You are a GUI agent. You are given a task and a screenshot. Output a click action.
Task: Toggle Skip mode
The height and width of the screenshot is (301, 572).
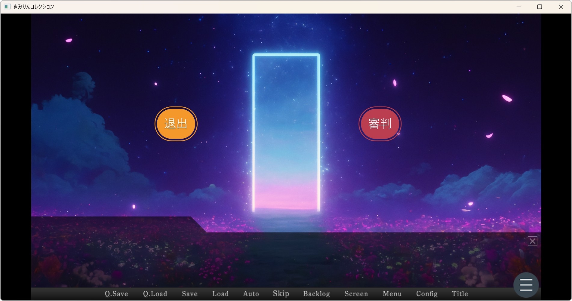pyautogui.click(x=281, y=294)
